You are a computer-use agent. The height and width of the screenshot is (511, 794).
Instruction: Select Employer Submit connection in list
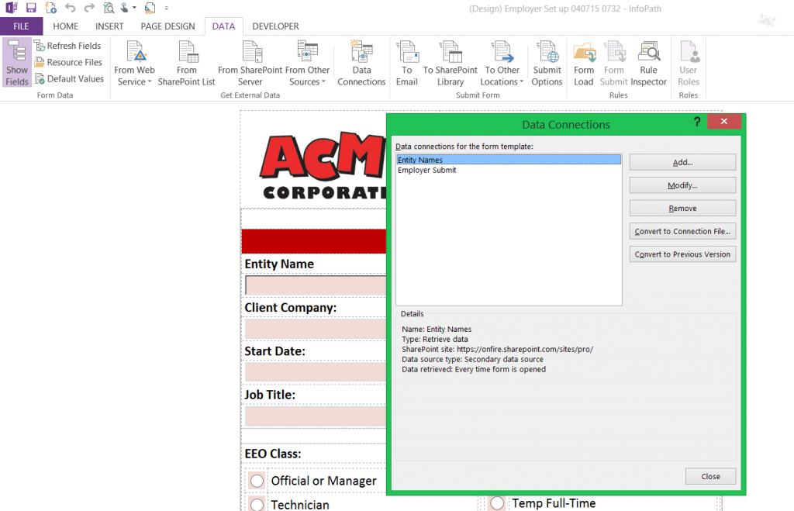point(509,170)
